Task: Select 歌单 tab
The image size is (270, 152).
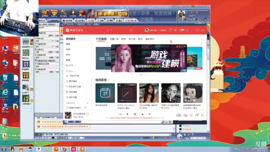Action: click(124, 39)
